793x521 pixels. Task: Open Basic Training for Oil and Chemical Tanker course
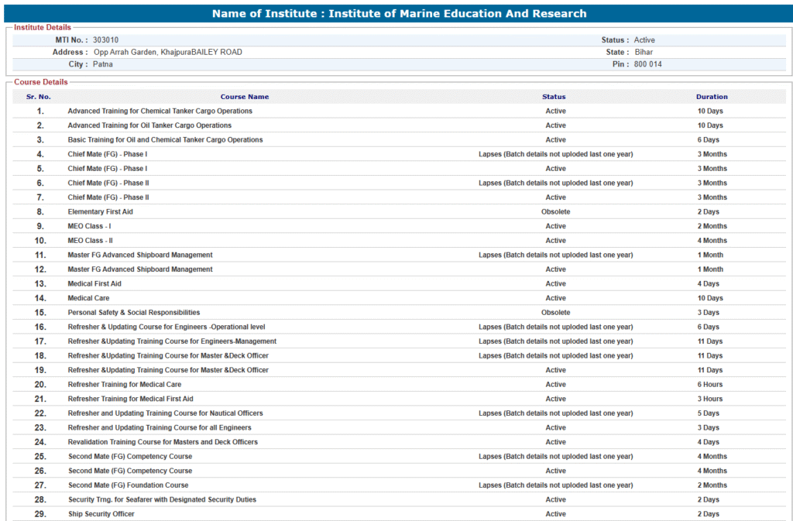pyautogui.click(x=165, y=140)
